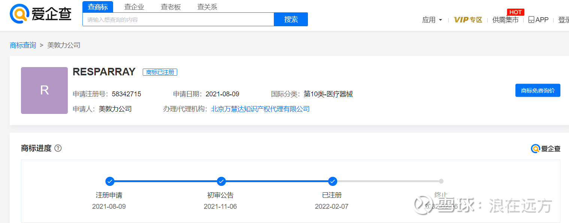Click the 初审公告 progress checkmark

[x=221, y=181]
